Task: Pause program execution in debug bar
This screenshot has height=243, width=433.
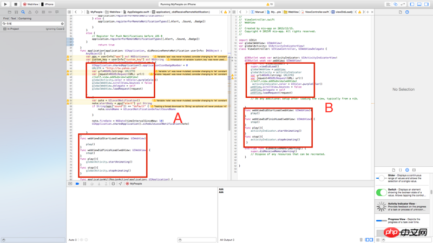Action: click(x=84, y=184)
